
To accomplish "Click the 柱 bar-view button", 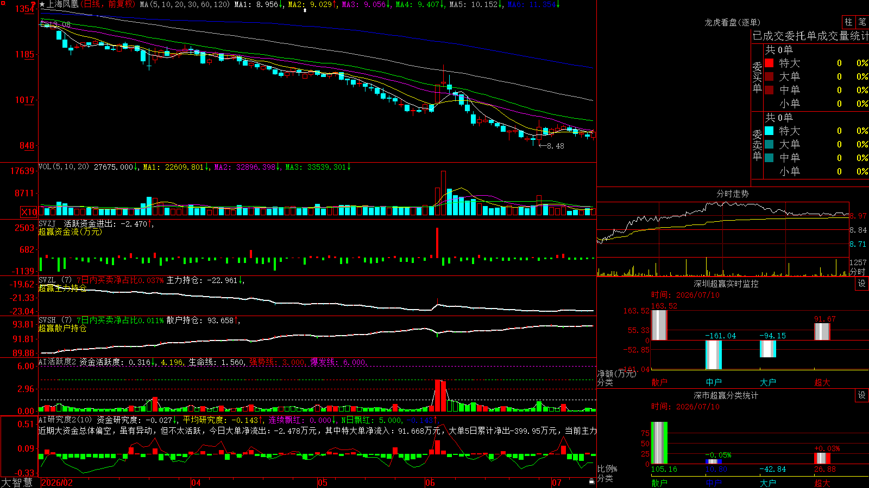I will tap(848, 22).
